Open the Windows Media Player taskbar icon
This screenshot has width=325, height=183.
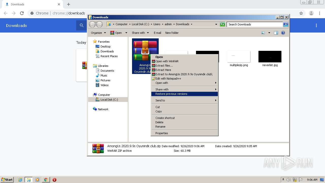tap(37, 180)
